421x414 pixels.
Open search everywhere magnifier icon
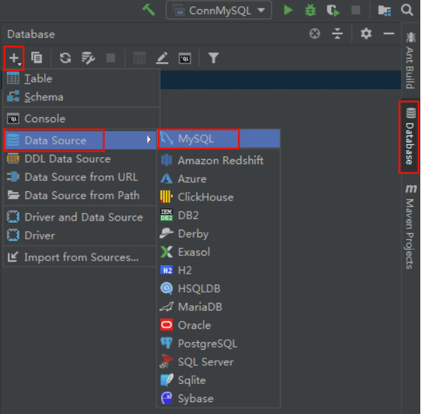[407, 10]
